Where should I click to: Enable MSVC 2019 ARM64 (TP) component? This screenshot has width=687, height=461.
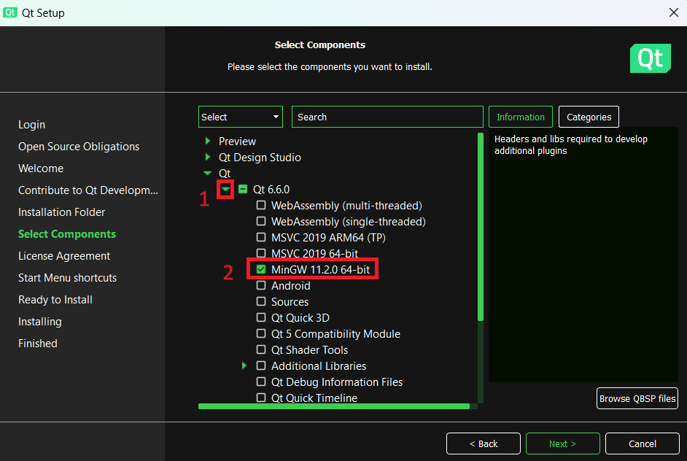tap(261, 237)
